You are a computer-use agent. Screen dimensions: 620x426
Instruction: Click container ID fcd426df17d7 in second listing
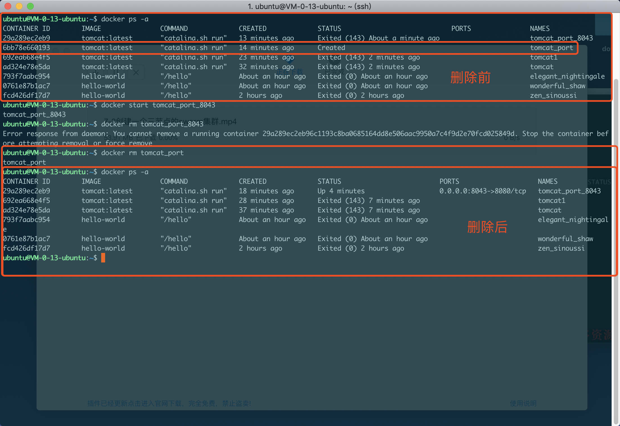click(x=26, y=248)
